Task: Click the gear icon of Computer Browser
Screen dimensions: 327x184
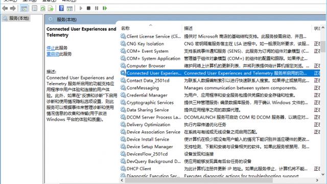Action: pos(123,66)
